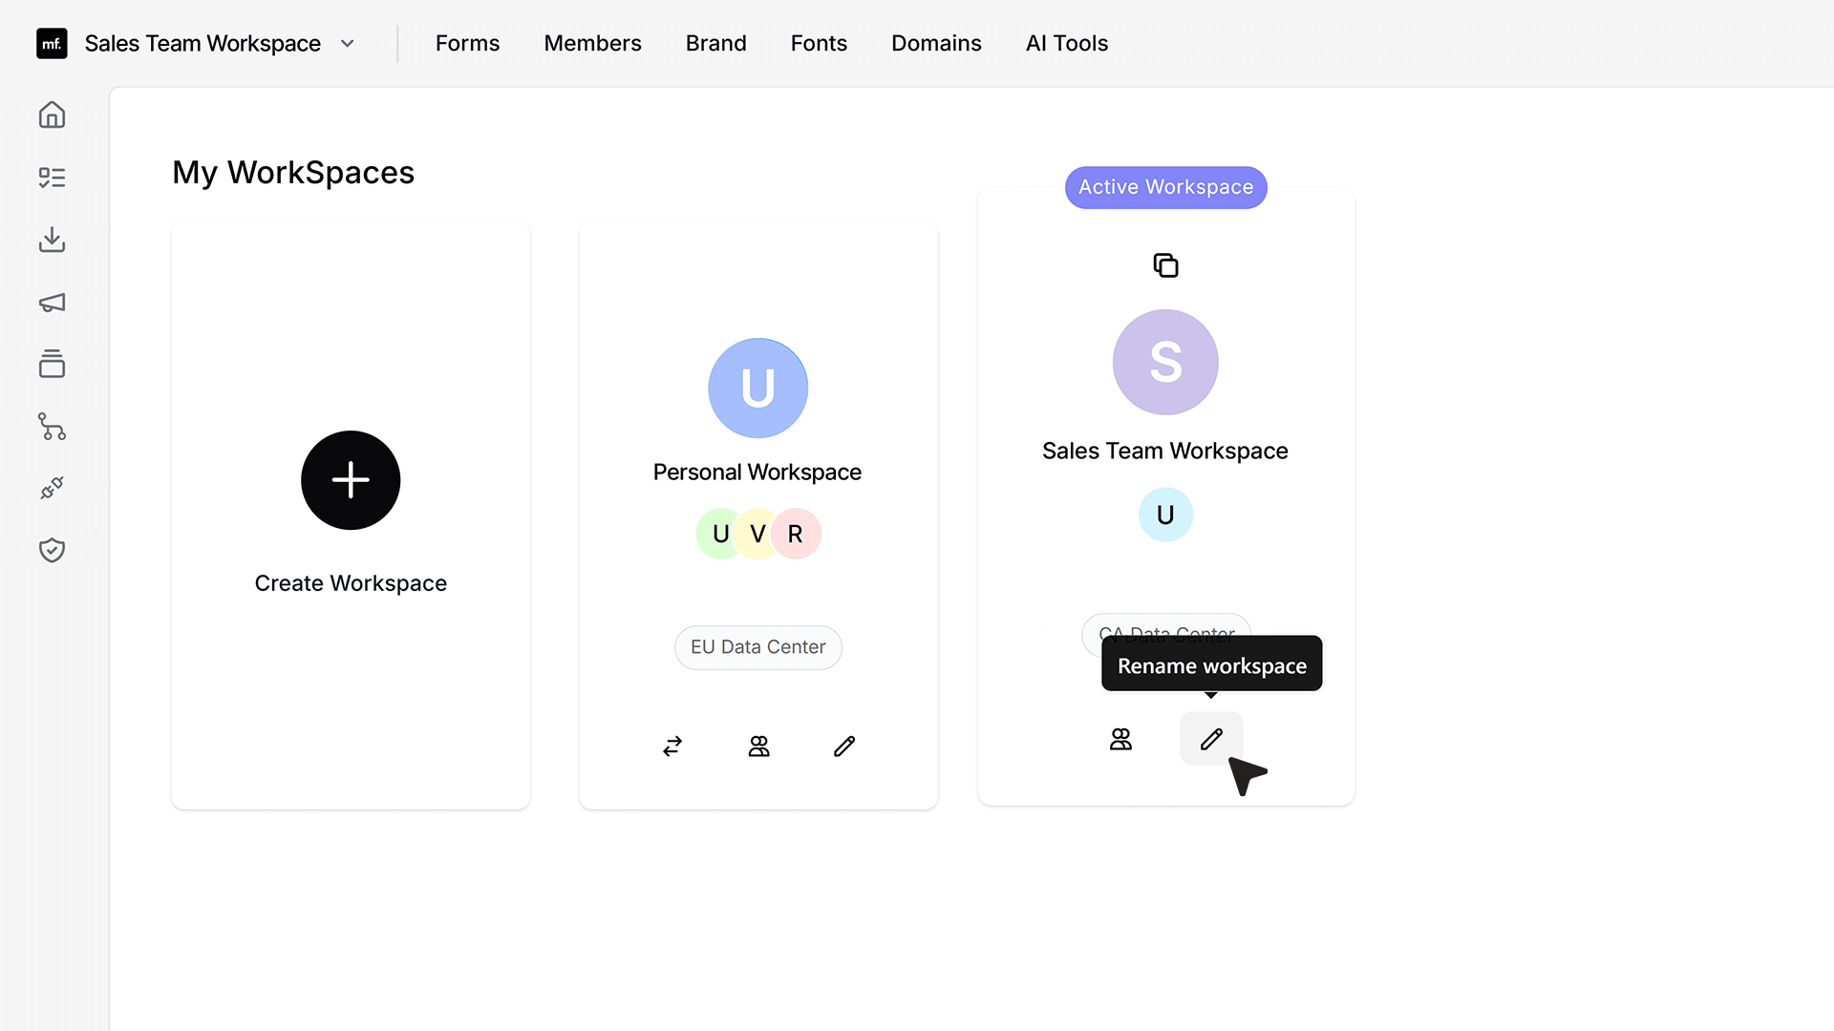Image resolution: width=1834 pixels, height=1031 pixels.
Task: Open members icon on Personal Workspace card
Action: pos(758,746)
